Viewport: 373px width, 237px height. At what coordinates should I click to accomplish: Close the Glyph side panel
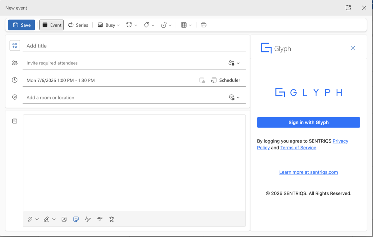[353, 48]
